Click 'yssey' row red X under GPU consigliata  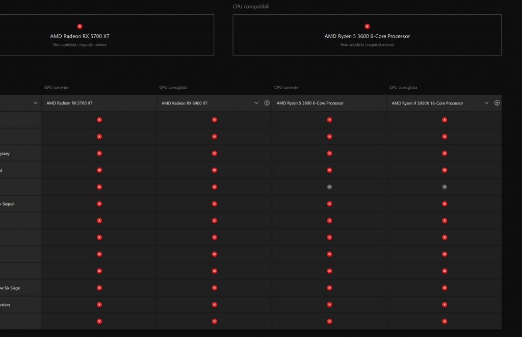pos(215,153)
